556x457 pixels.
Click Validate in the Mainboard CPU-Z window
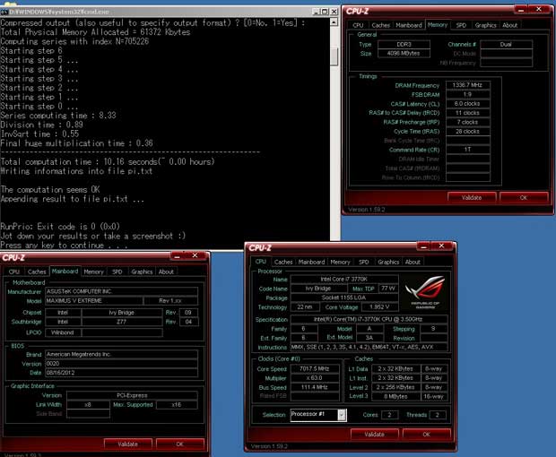tap(127, 444)
